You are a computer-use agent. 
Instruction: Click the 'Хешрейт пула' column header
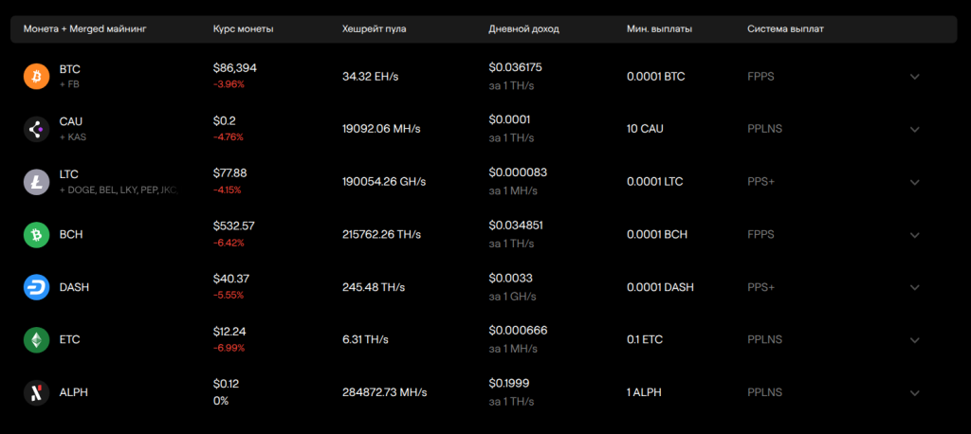374,29
